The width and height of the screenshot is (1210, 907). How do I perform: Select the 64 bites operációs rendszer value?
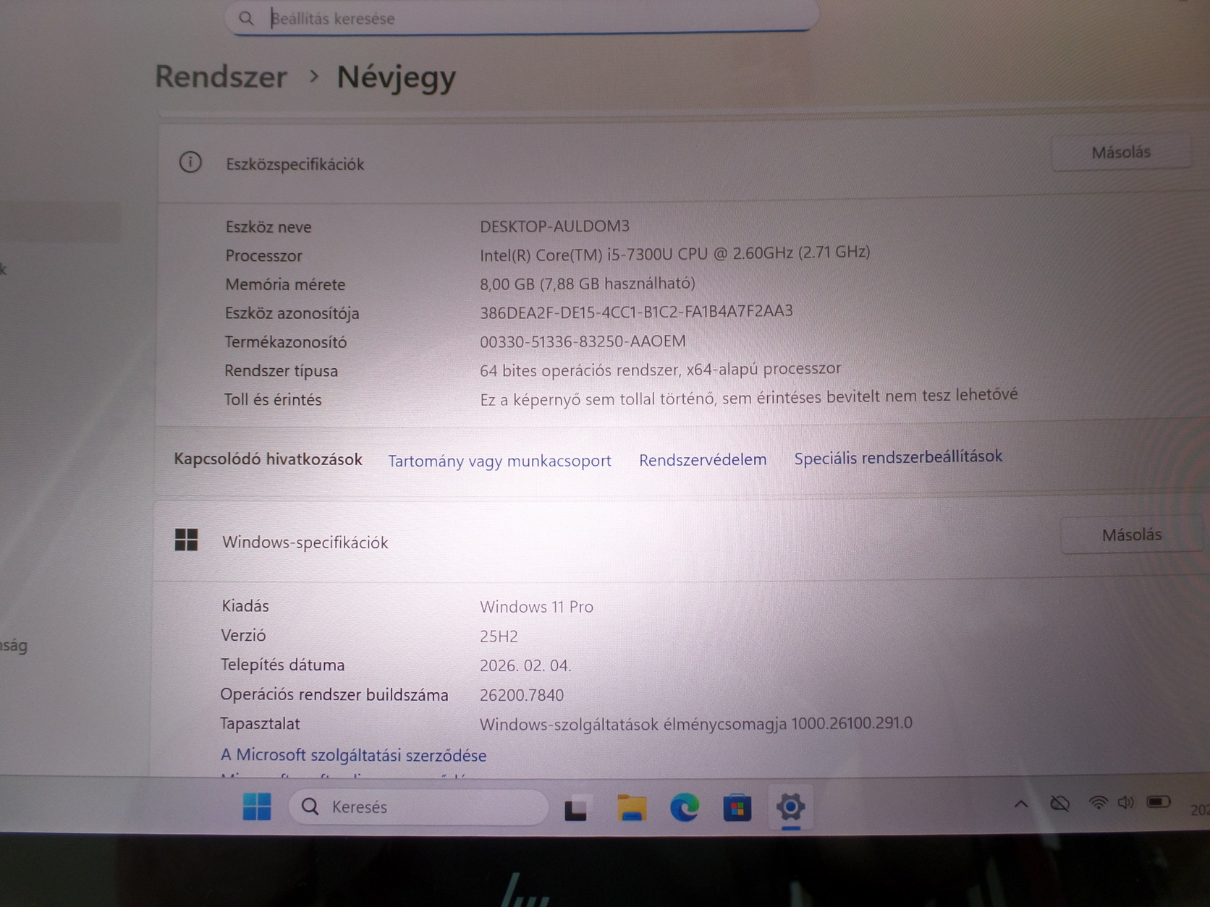coord(660,370)
